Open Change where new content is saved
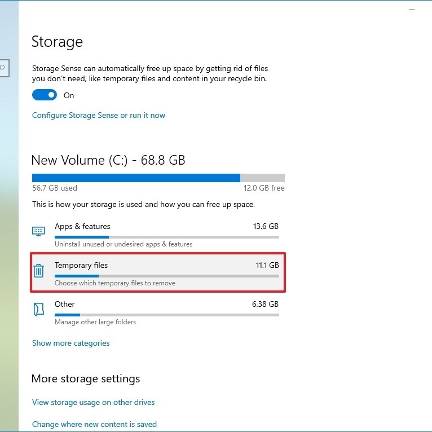The height and width of the screenshot is (432, 432). coord(94,424)
